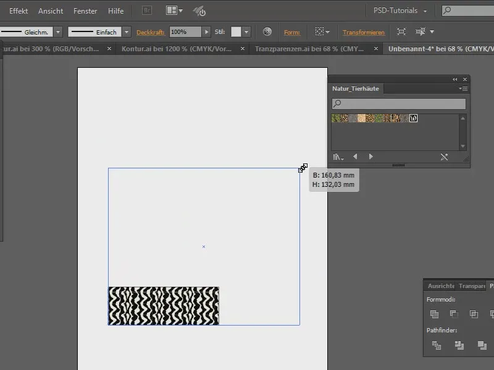This screenshot has height=370, width=494.
Task: Click the Merge pathfinder icon
Action: [x=482, y=345]
